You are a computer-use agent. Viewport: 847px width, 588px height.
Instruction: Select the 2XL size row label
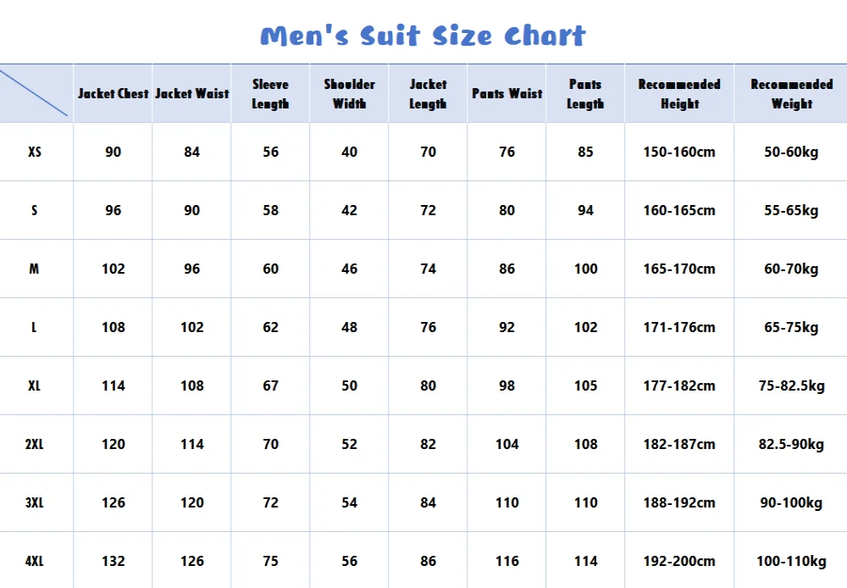(35, 445)
